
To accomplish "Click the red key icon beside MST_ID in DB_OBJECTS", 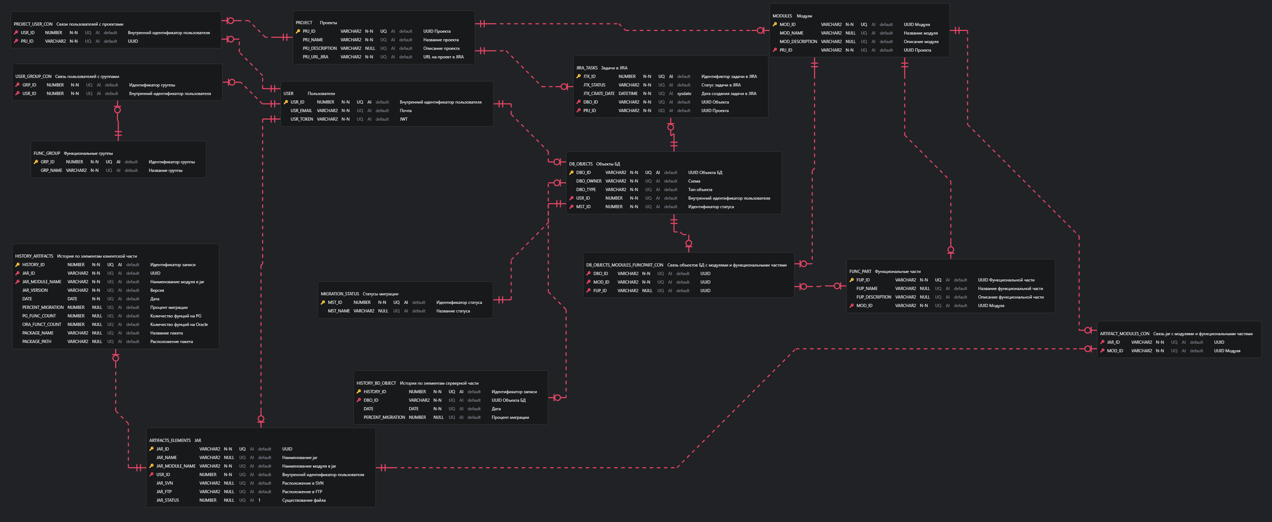I will tap(571, 207).
